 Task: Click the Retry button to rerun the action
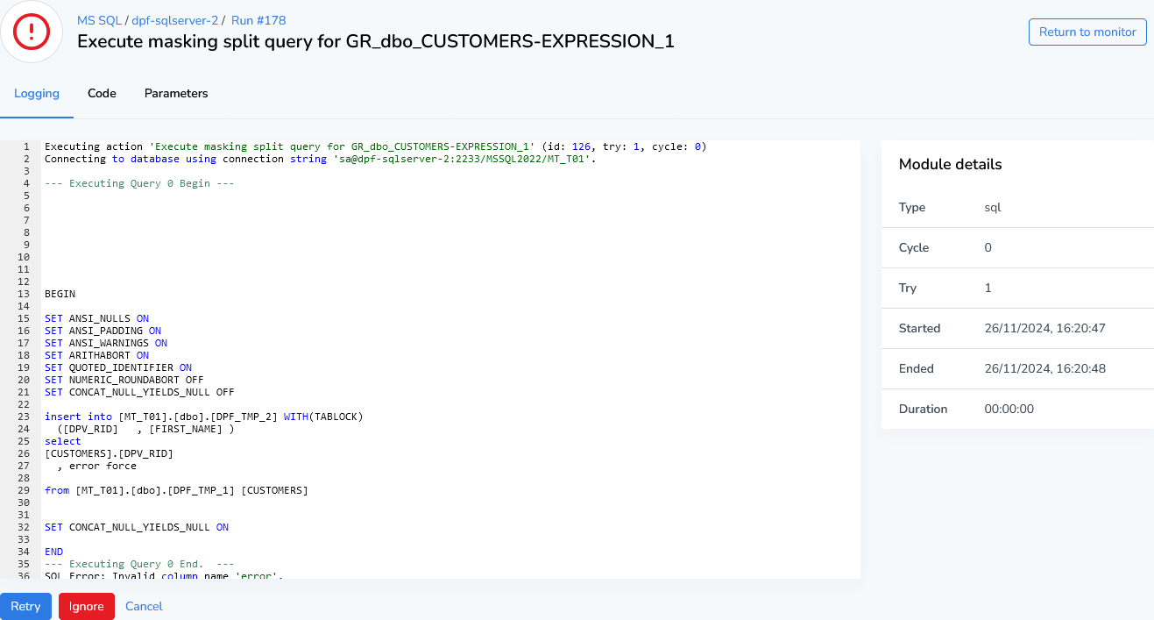click(x=25, y=606)
